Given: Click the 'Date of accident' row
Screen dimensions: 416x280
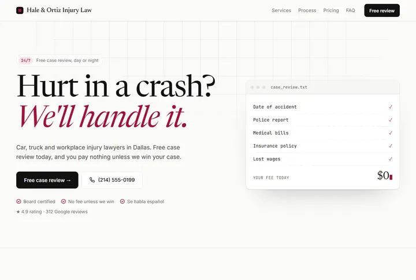Looking at the screenshot, I should 322,107.
